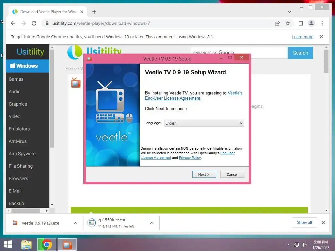The image size is (335, 251).
Task: Click the Usitility sidebar logo
Action: point(30,52)
